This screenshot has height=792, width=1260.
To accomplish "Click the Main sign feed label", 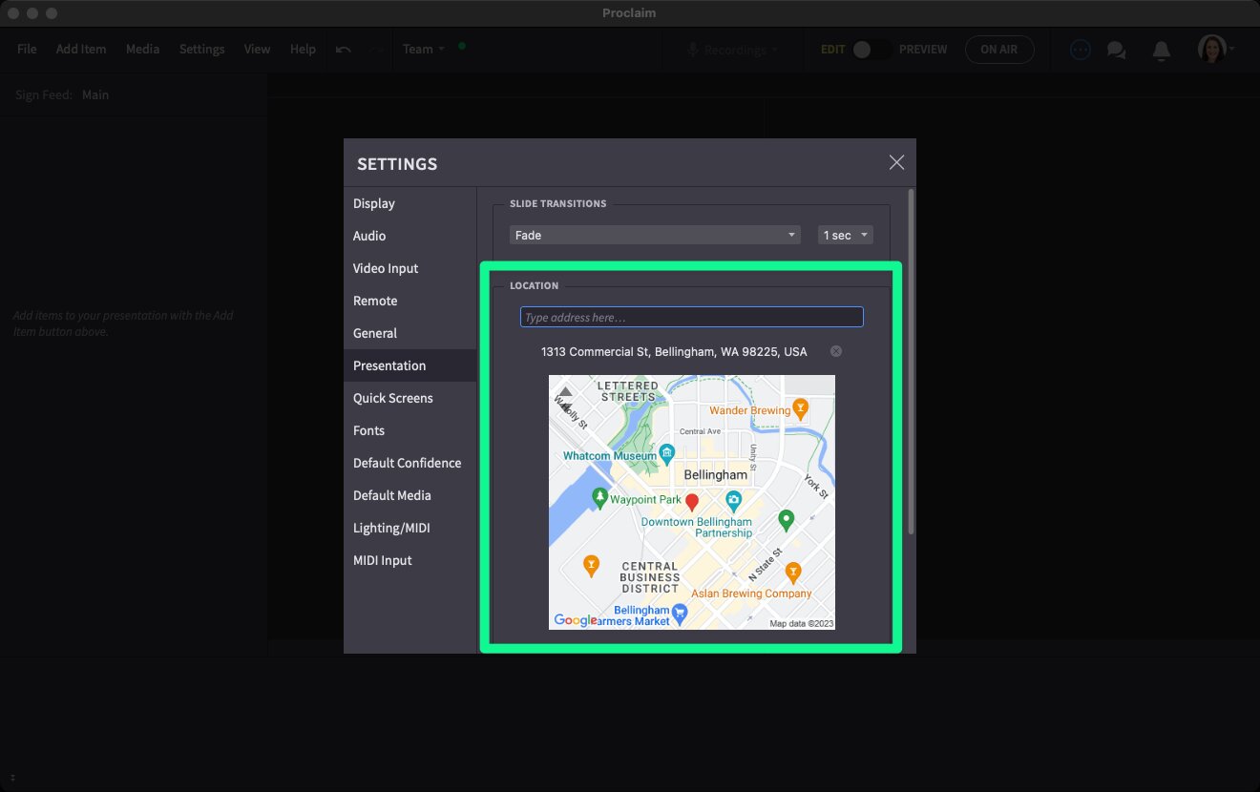I will pyautogui.click(x=95, y=95).
